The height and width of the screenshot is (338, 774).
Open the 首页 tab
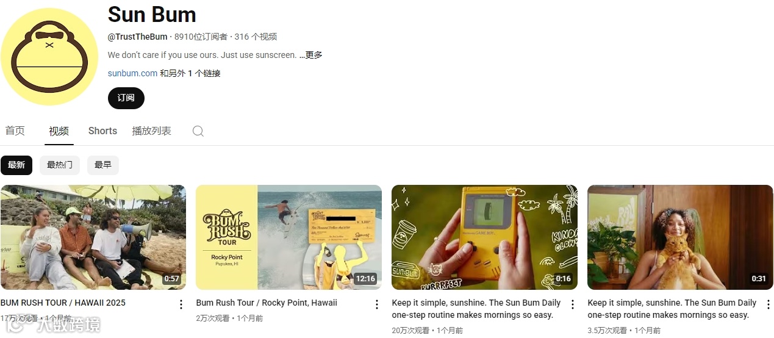pyautogui.click(x=15, y=131)
